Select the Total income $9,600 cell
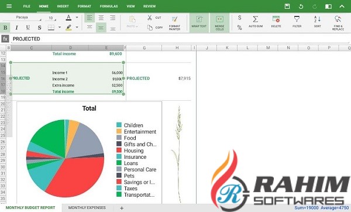The image size is (351, 212). coord(115,54)
